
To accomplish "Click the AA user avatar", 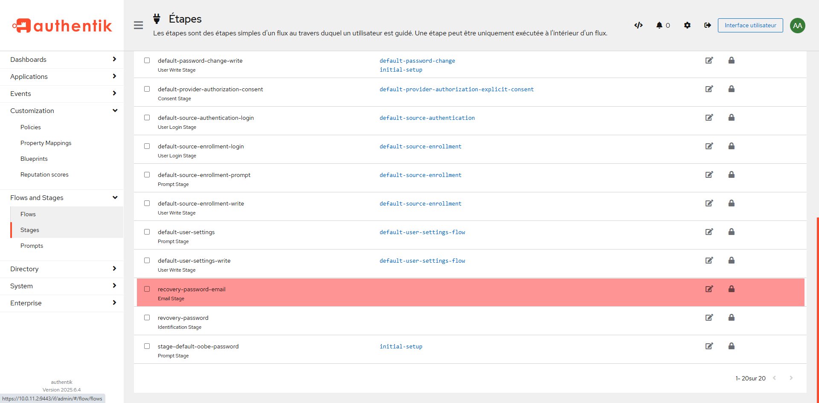I will click(x=797, y=26).
